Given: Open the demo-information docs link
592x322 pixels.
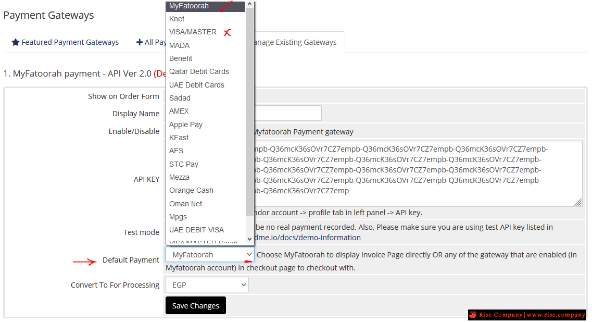Looking at the screenshot, I should pos(307,238).
